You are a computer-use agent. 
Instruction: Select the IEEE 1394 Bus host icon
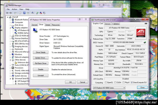13,44
